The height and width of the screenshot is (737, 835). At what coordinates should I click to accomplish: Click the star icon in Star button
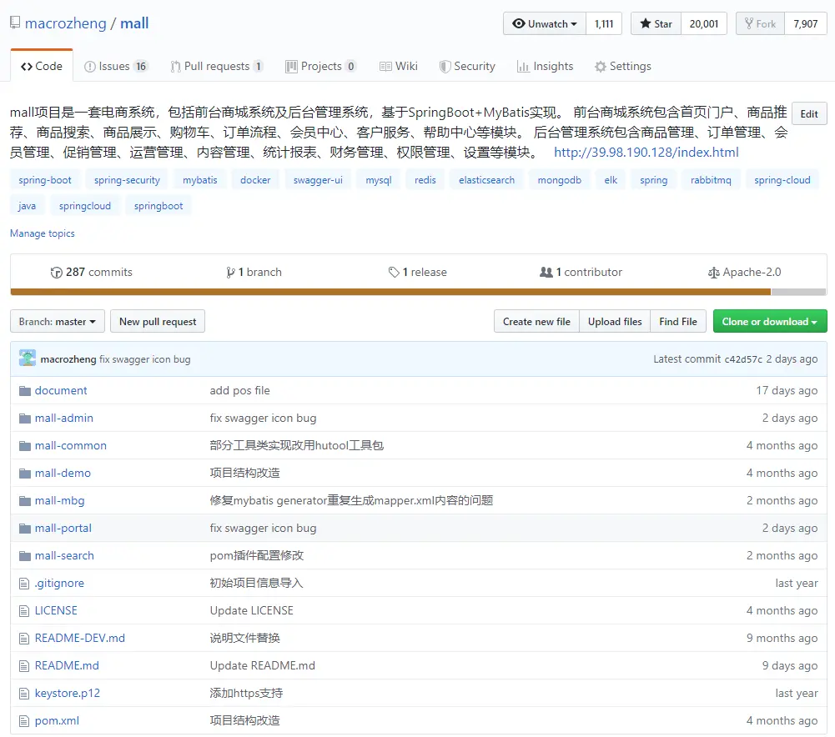click(646, 23)
